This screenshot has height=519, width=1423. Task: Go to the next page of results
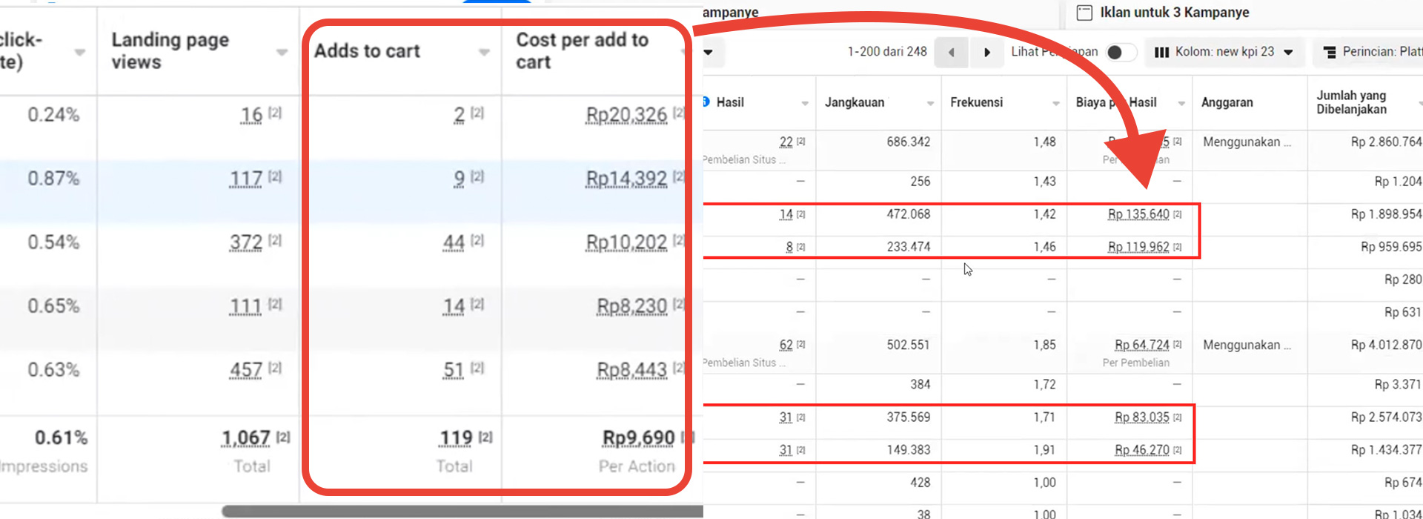[x=986, y=53]
